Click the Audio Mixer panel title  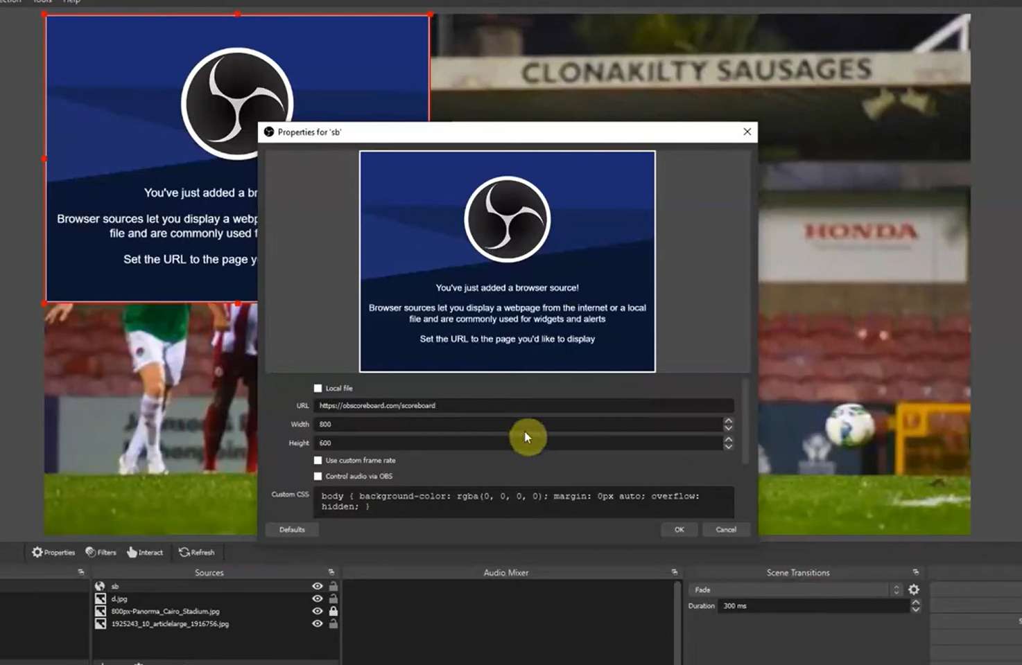(506, 572)
